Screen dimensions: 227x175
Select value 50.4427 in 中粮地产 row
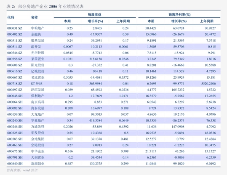click(151, 28)
